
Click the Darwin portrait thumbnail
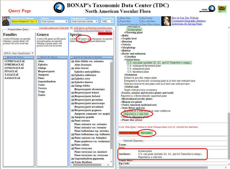(x=166, y=21)
